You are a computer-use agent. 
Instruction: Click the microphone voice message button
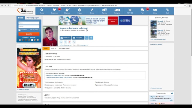click(x=91, y=37)
